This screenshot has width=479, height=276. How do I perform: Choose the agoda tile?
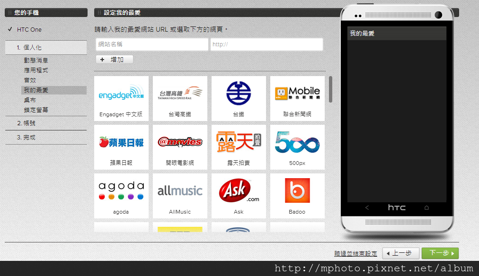121,196
